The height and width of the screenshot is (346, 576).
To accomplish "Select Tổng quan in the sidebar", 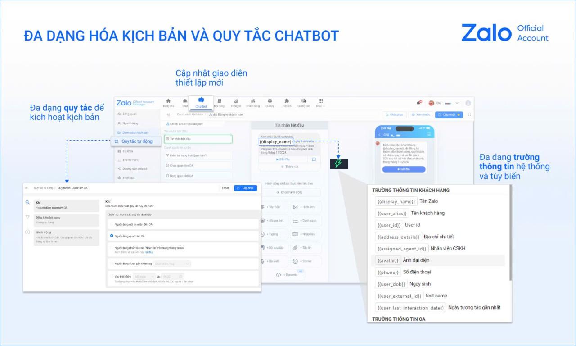I will click(136, 114).
